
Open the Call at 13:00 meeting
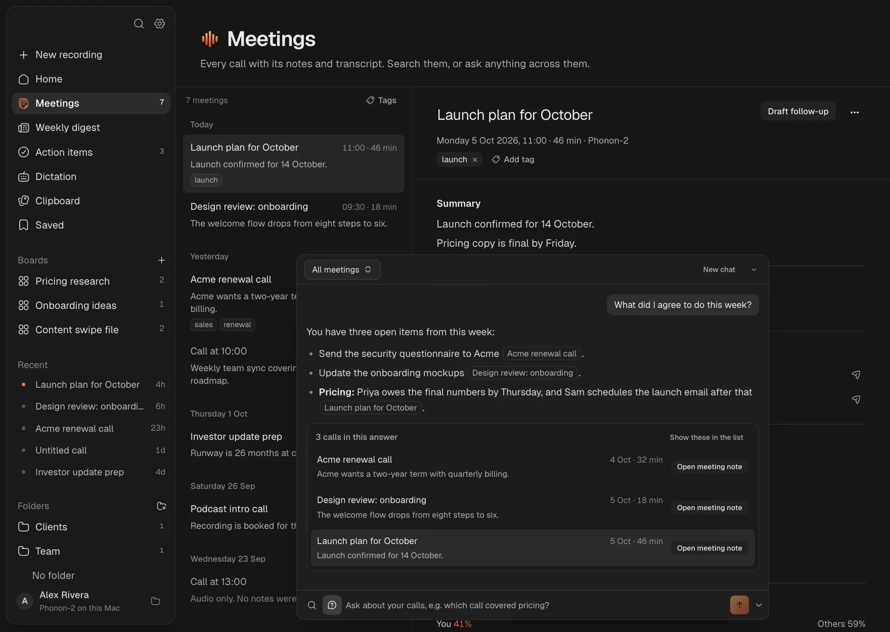pos(240,590)
